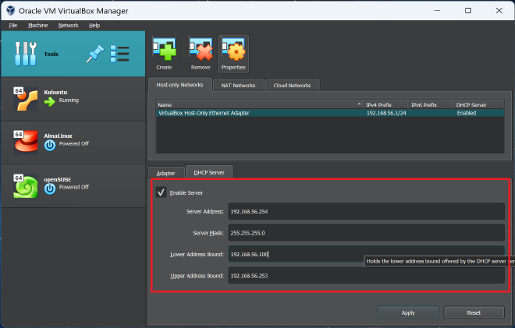Screen dimensions: 515x328
Task: Switch to the NAT Networks tab
Action: point(238,85)
